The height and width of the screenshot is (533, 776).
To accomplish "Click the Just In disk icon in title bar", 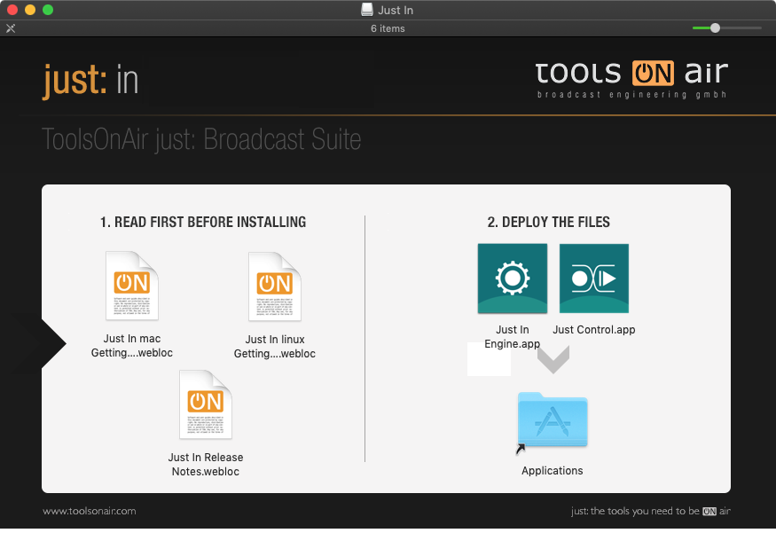I will point(367,10).
